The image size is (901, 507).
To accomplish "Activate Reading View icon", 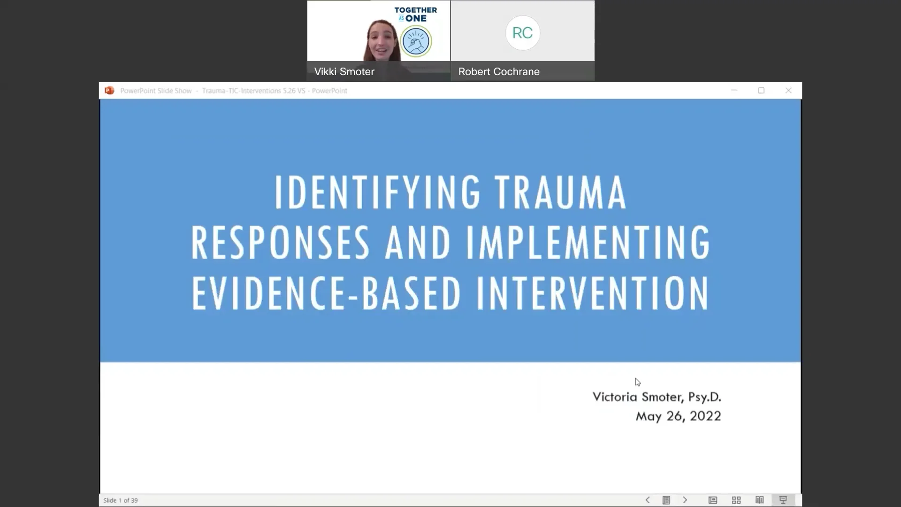I will coord(760,500).
